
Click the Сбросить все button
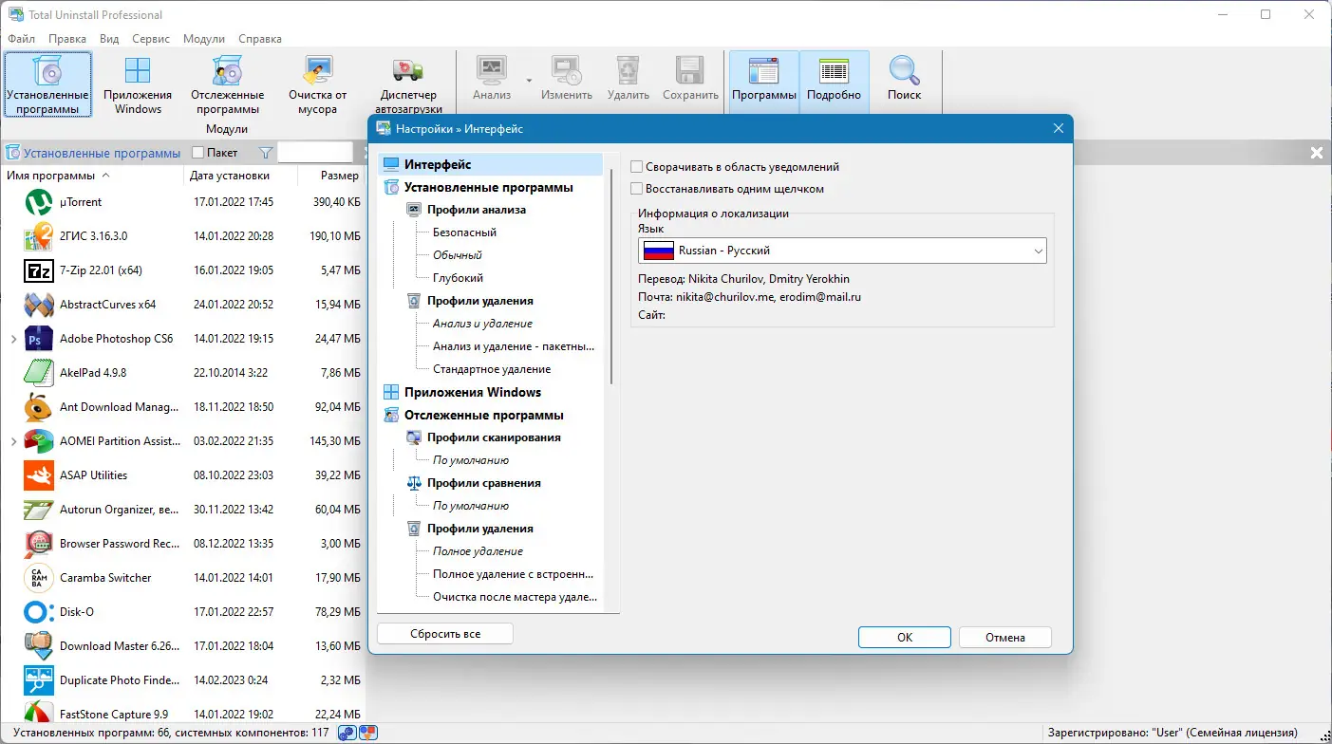(445, 634)
